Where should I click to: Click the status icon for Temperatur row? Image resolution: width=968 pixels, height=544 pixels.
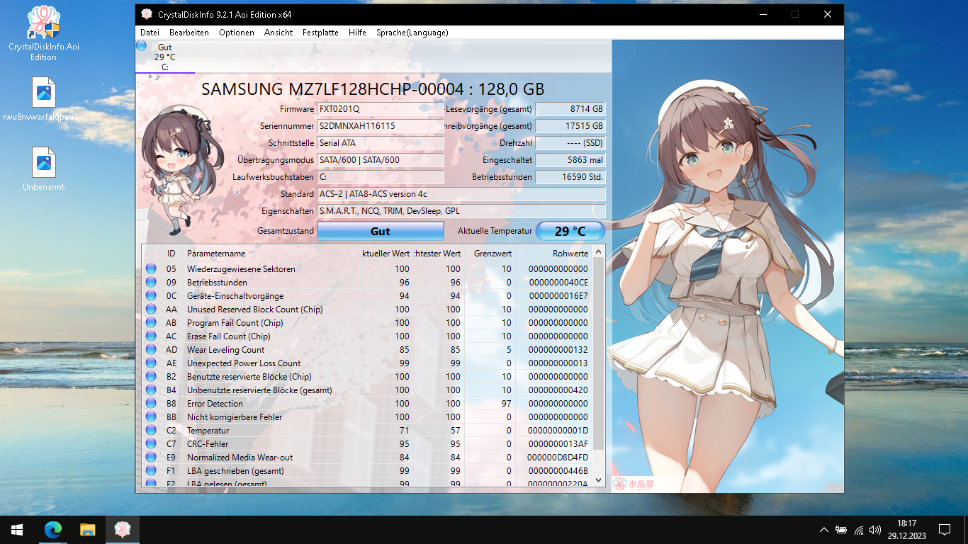tap(151, 431)
